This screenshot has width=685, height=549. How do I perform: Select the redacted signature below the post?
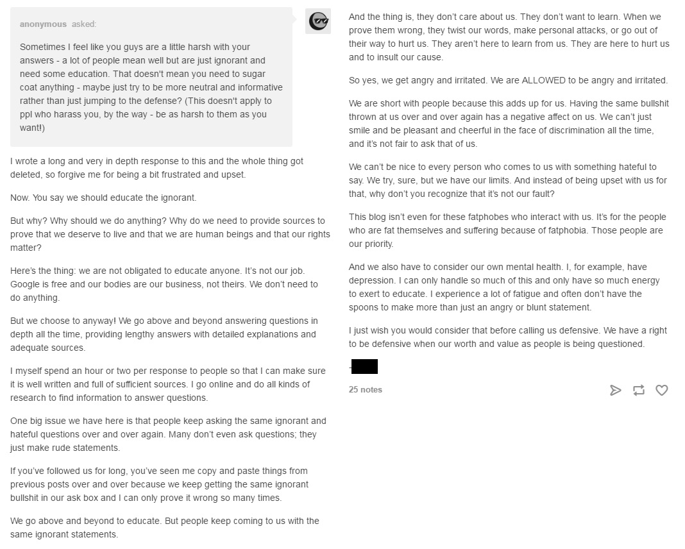point(364,366)
